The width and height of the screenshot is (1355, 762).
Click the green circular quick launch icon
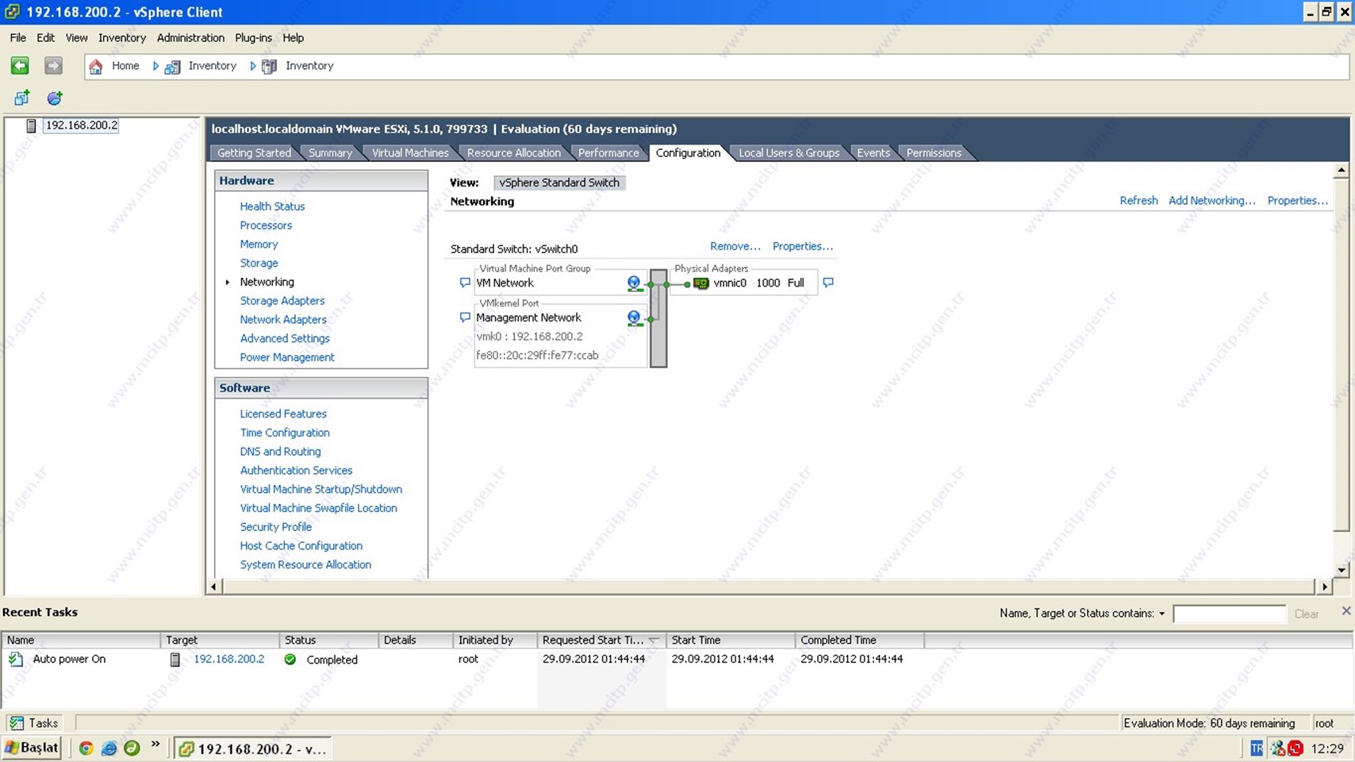tap(132, 748)
